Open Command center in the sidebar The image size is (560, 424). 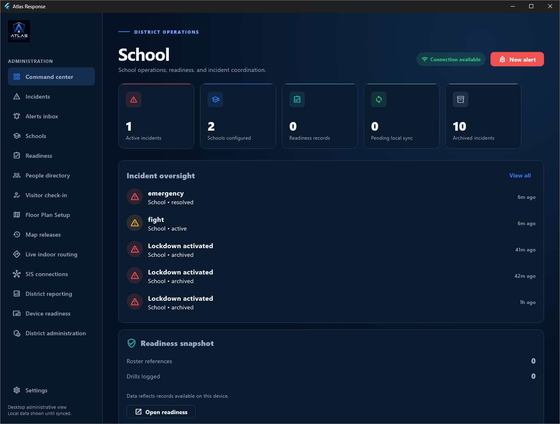click(x=51, y=76)
